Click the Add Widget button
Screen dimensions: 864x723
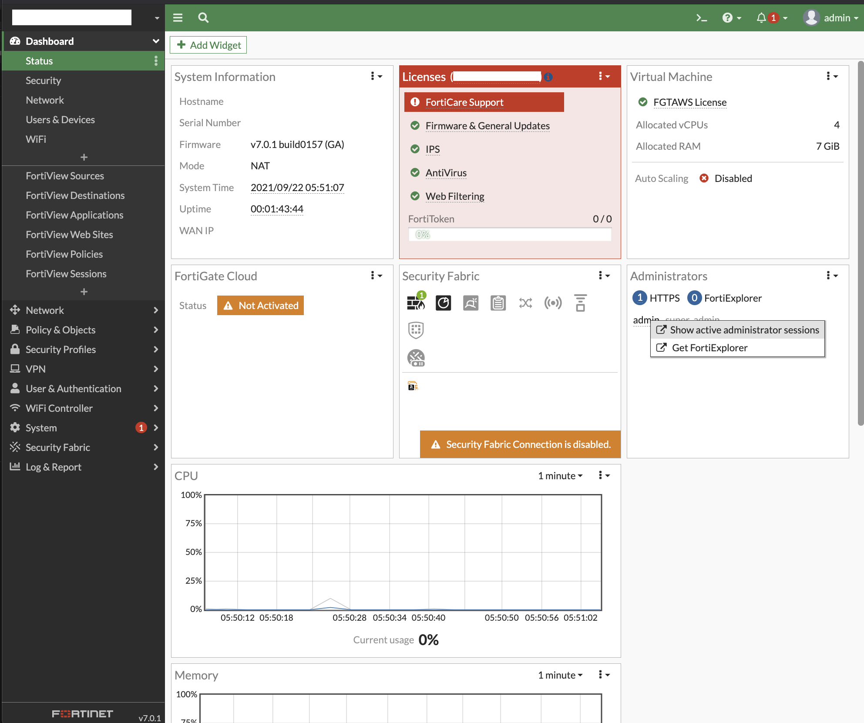coord(208,45)
